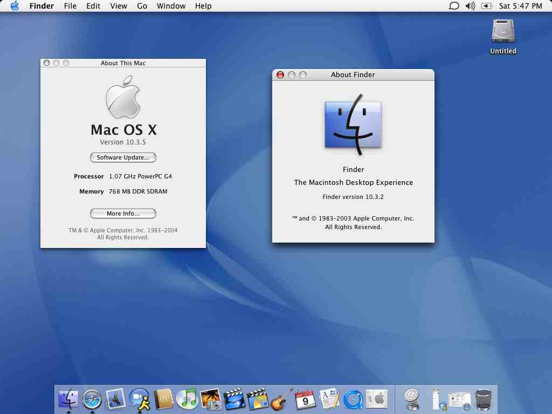Launch Safari from the Dock
The height and width of the screenshot is (414, 552).
92,399
